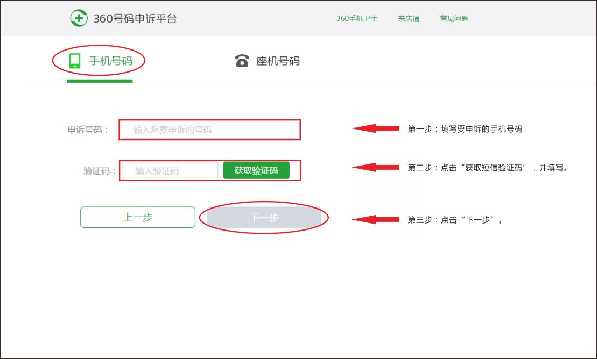The height and width of the screenshot is (359, 597).
Task: Click the 第三步 instruction text
Action: tap(455, 220)
